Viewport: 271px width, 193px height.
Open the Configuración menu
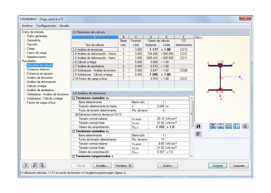[x=46, y=26]
